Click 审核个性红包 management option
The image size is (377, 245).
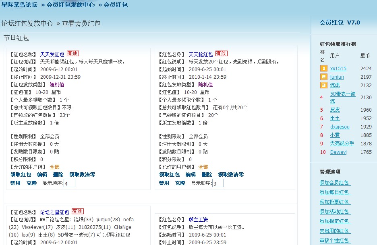(x=335, y=241)
